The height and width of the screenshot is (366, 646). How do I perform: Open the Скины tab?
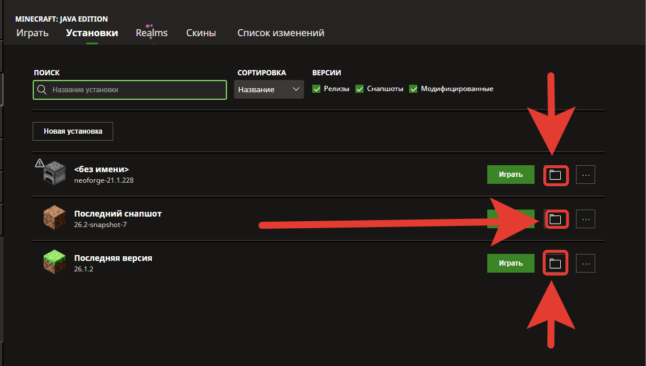click(201, 33)
